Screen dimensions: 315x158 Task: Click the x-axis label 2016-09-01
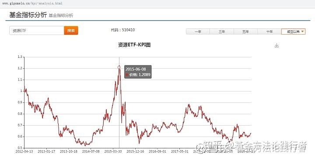pyautogui.click(x=157, y=151)
